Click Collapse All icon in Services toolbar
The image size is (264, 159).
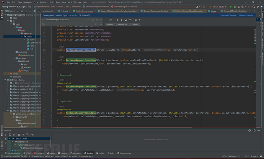coord(14,135)
